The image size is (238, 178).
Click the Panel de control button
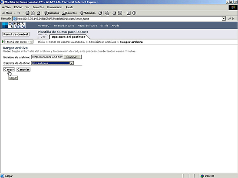(x=16, y=34)
